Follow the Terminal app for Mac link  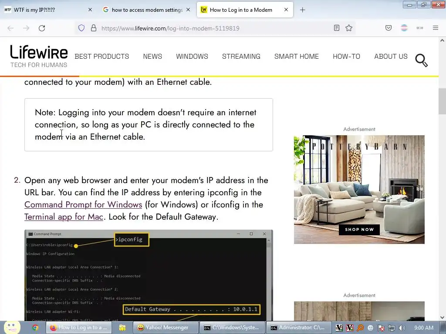point(64,217)
